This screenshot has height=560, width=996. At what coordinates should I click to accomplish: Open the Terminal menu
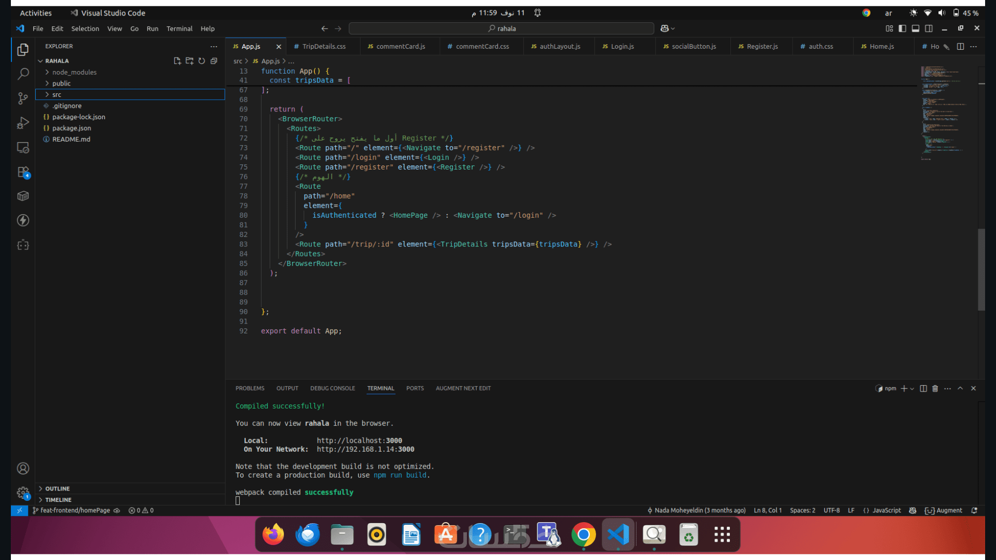179,29
